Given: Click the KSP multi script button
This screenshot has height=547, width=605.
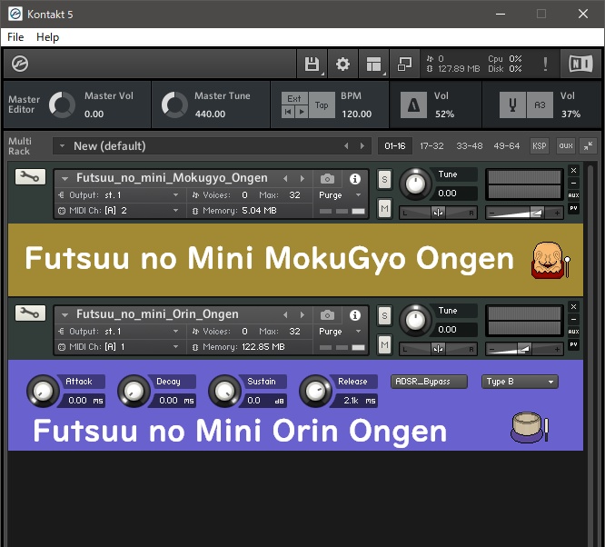Looking at the screenshot, I should click(x=539, y=146).
